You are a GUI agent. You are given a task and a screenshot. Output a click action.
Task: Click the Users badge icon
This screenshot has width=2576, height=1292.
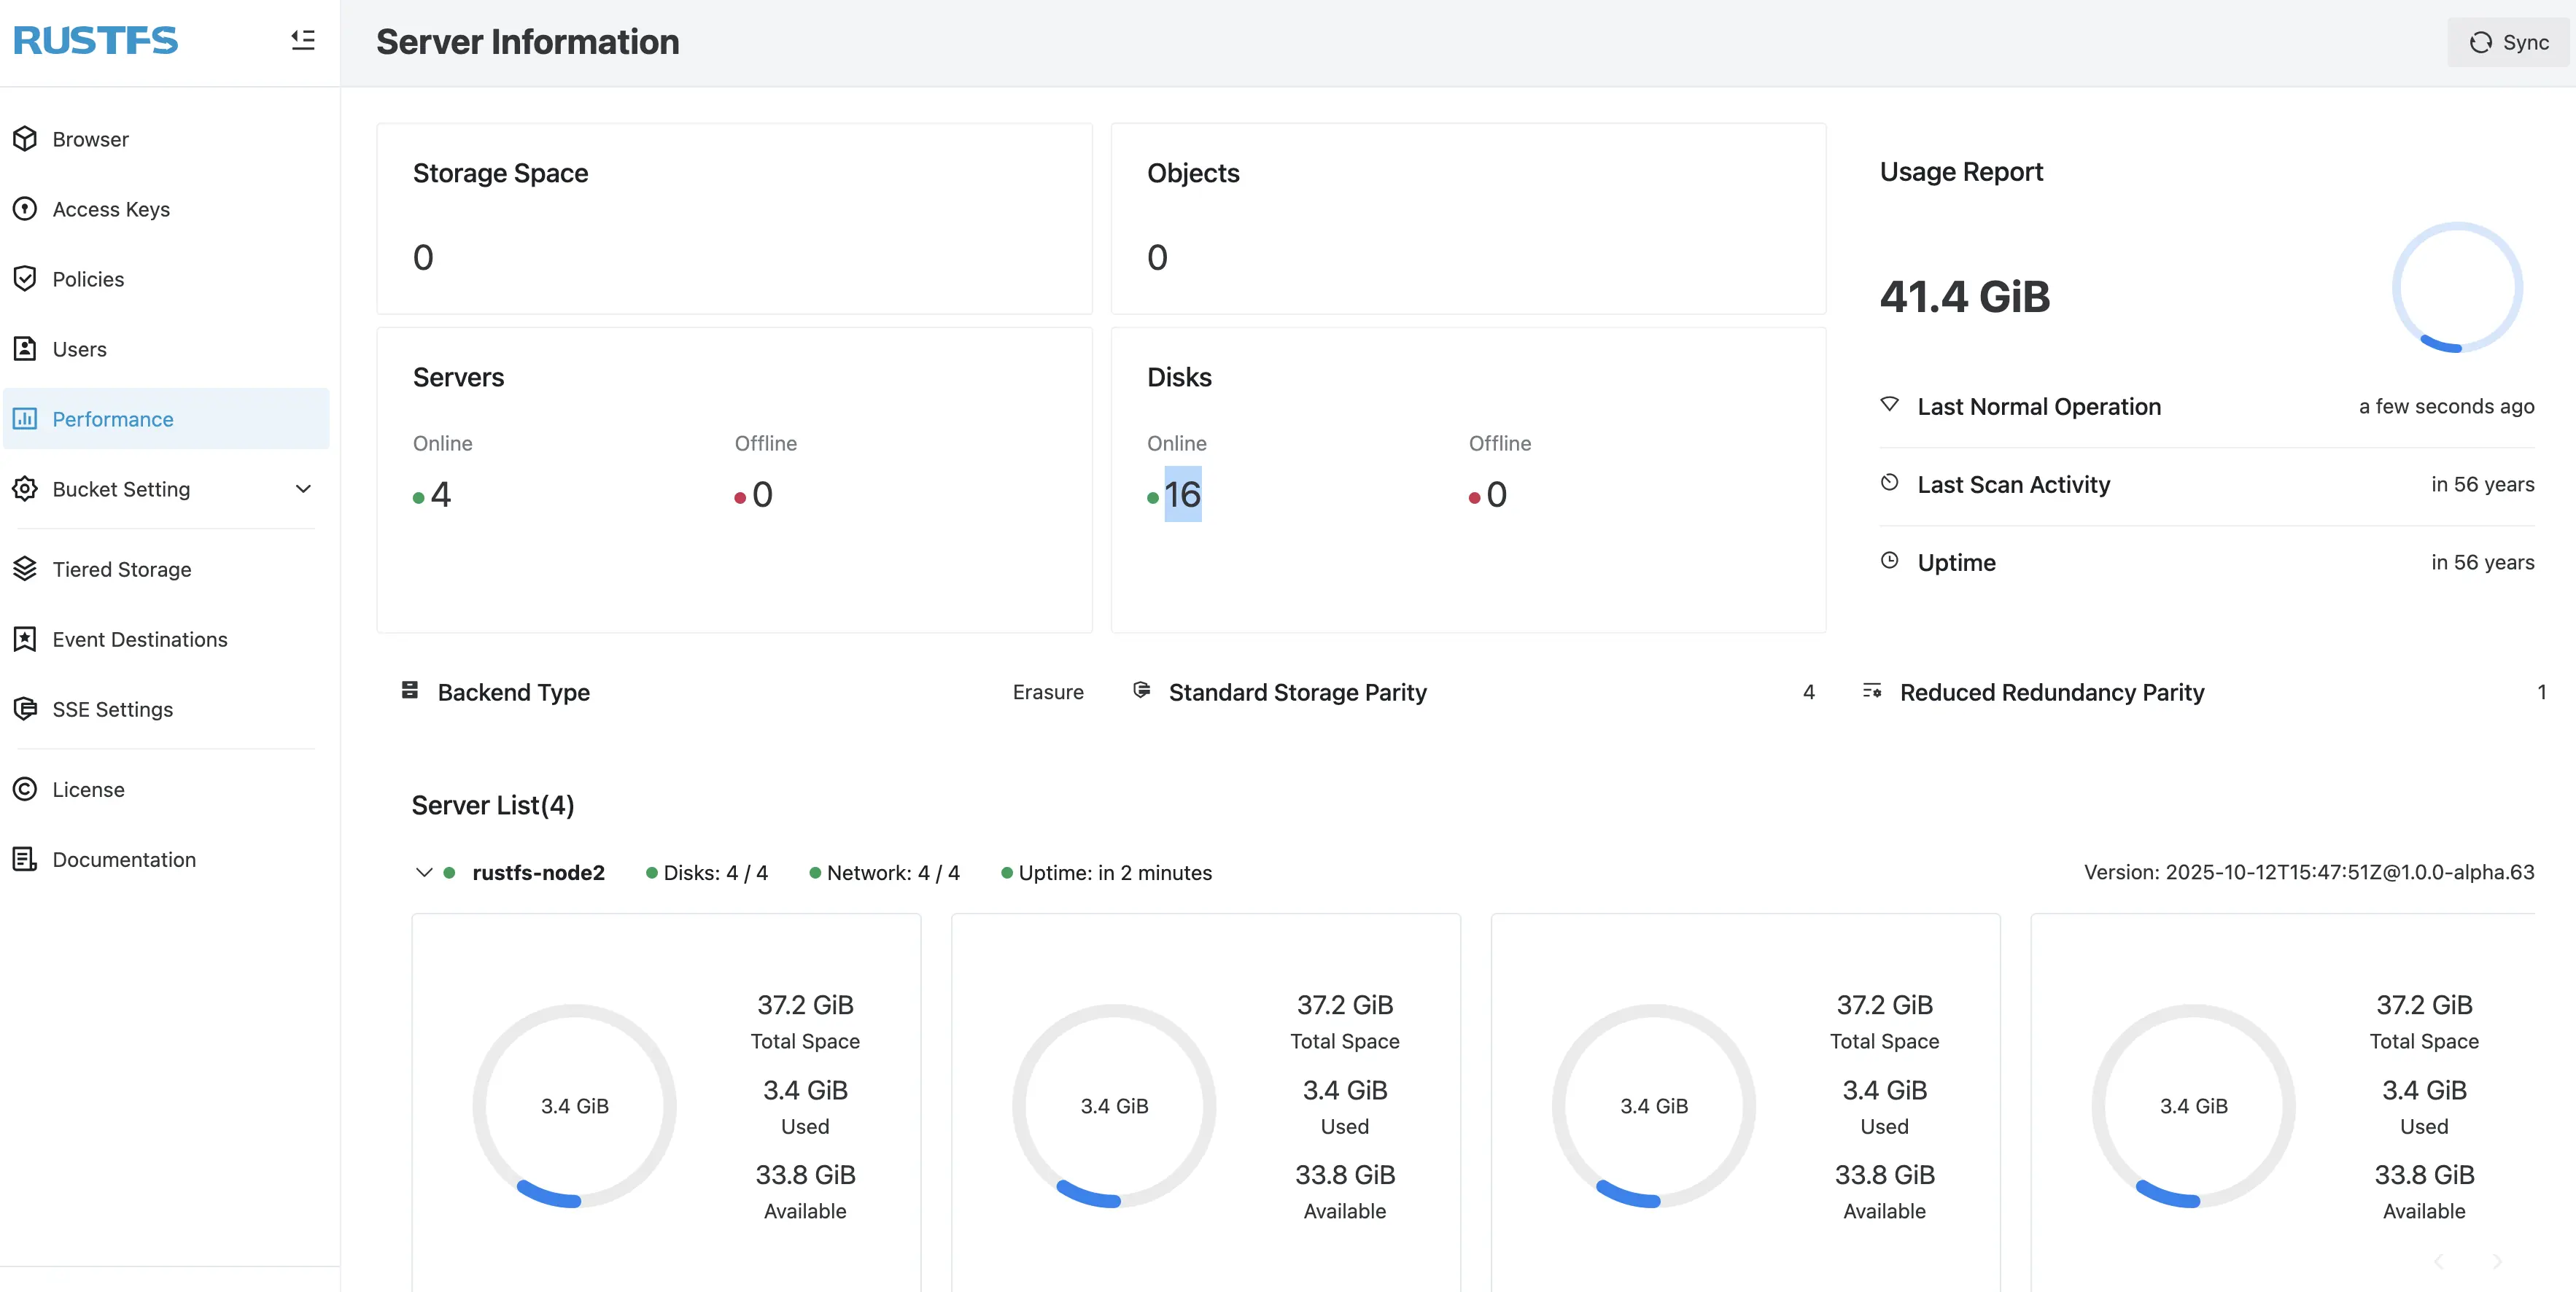point(25,349)
